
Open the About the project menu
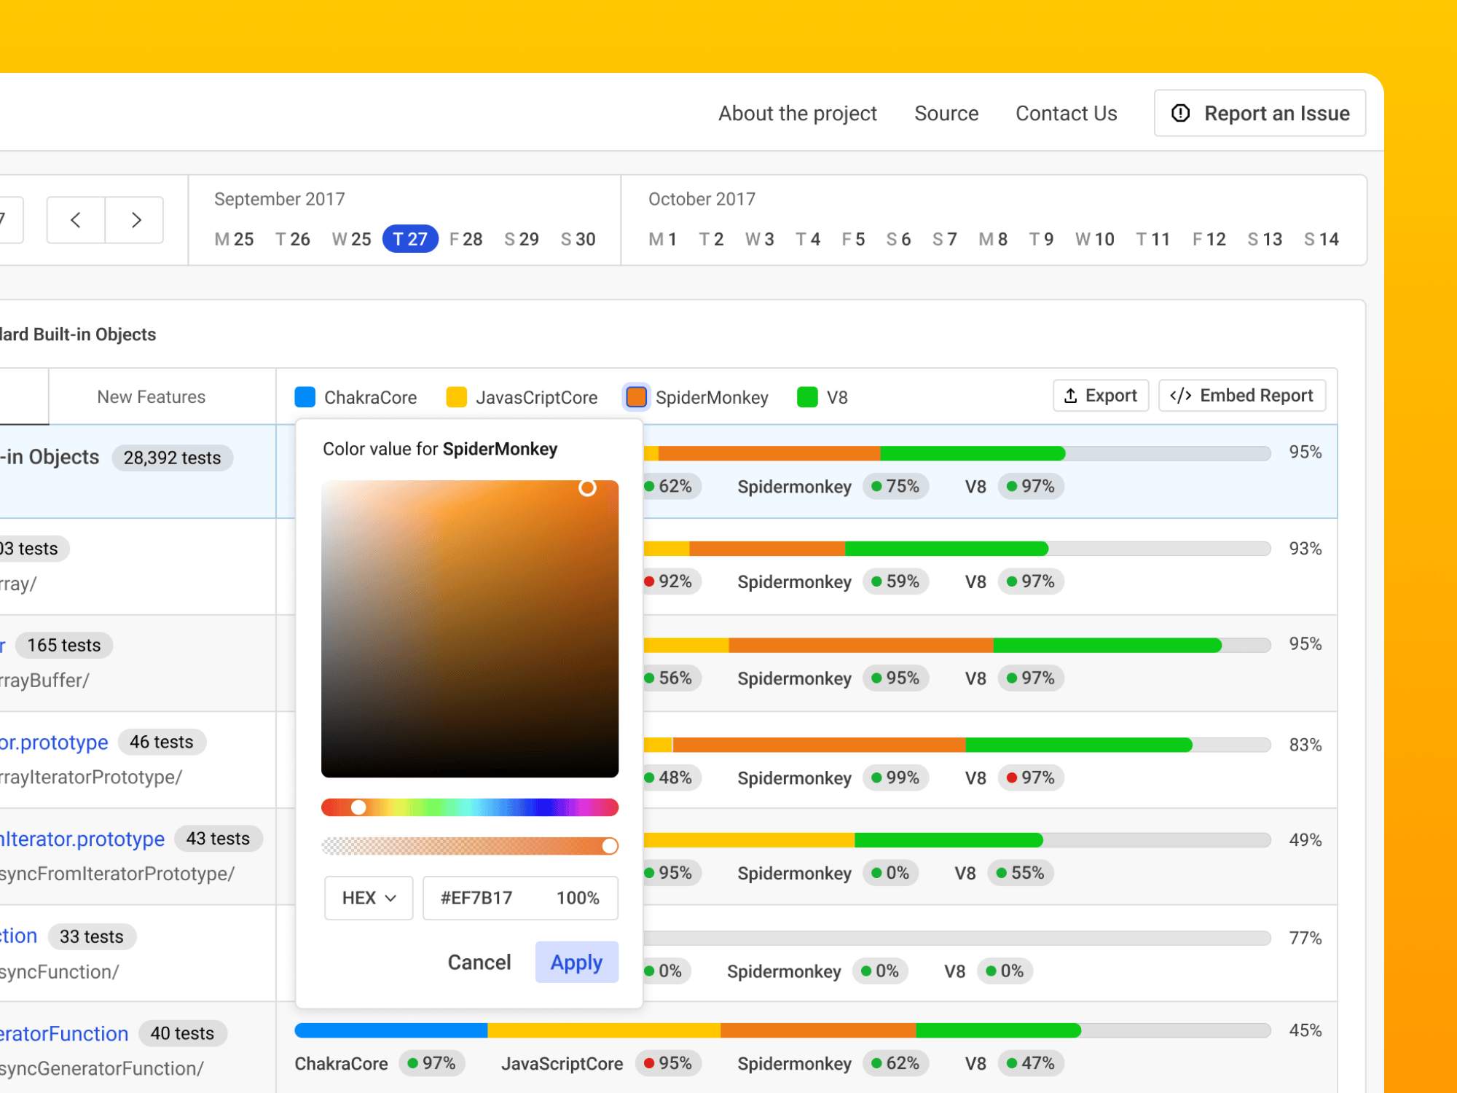tap(796, 112)
